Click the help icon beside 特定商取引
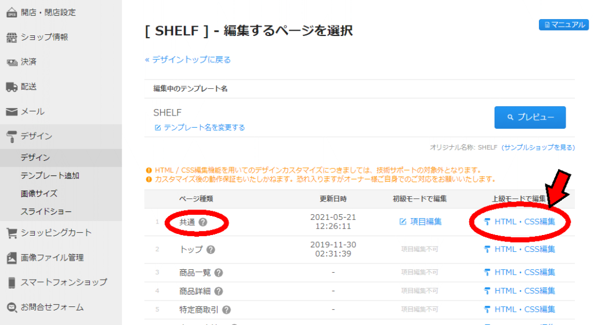This screenshot has height=325, width=594. click(227, 310)
